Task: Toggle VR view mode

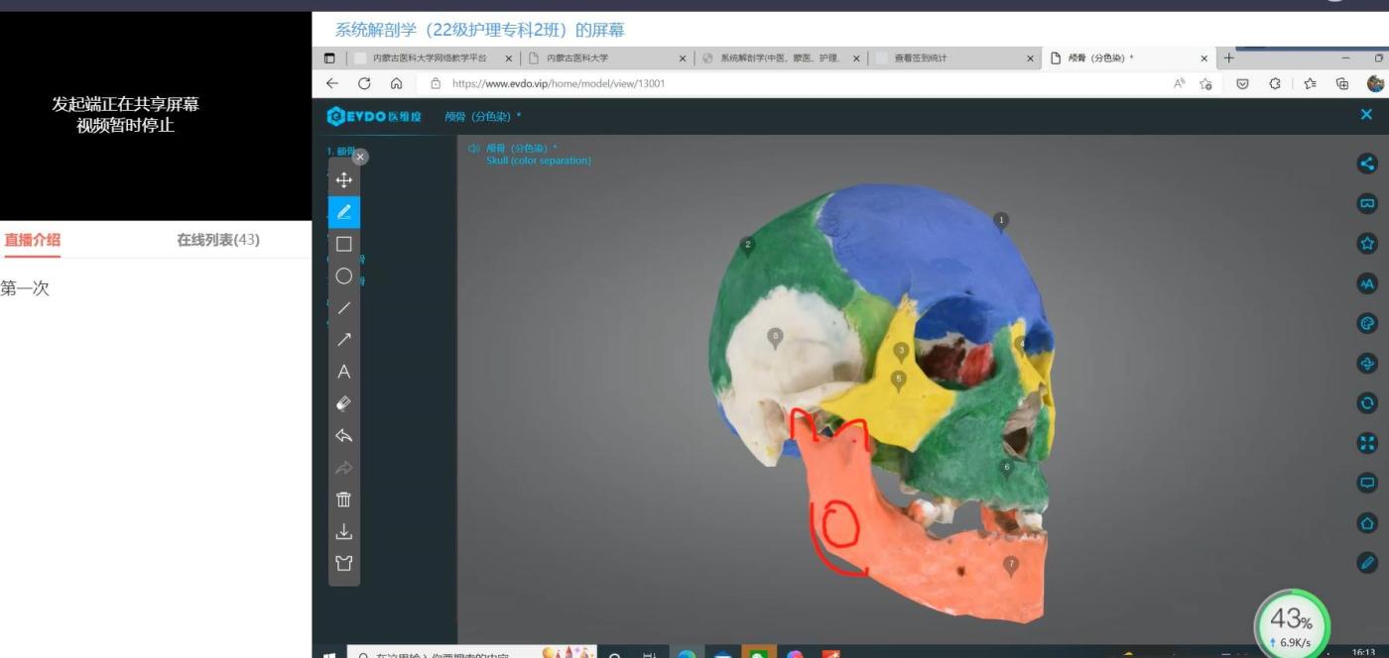Action: (x=1367, y=204)
